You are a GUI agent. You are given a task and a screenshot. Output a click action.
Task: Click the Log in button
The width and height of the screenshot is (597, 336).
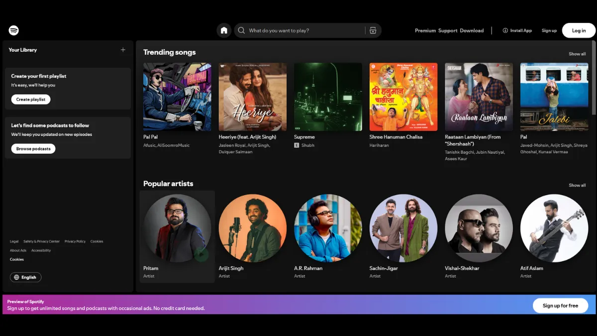(579, 30)
